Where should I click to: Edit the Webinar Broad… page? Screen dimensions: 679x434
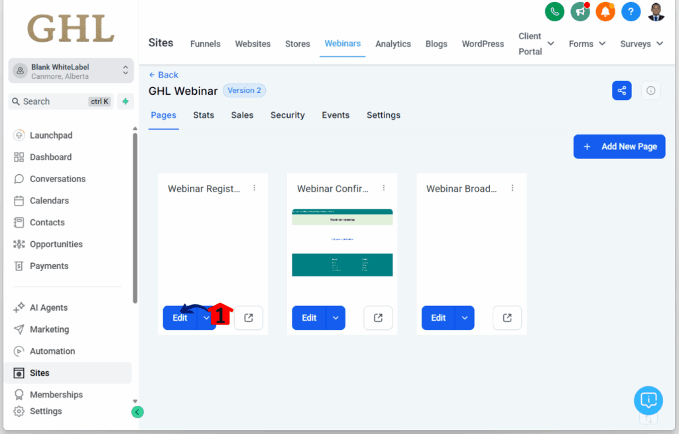coord(438,317)
